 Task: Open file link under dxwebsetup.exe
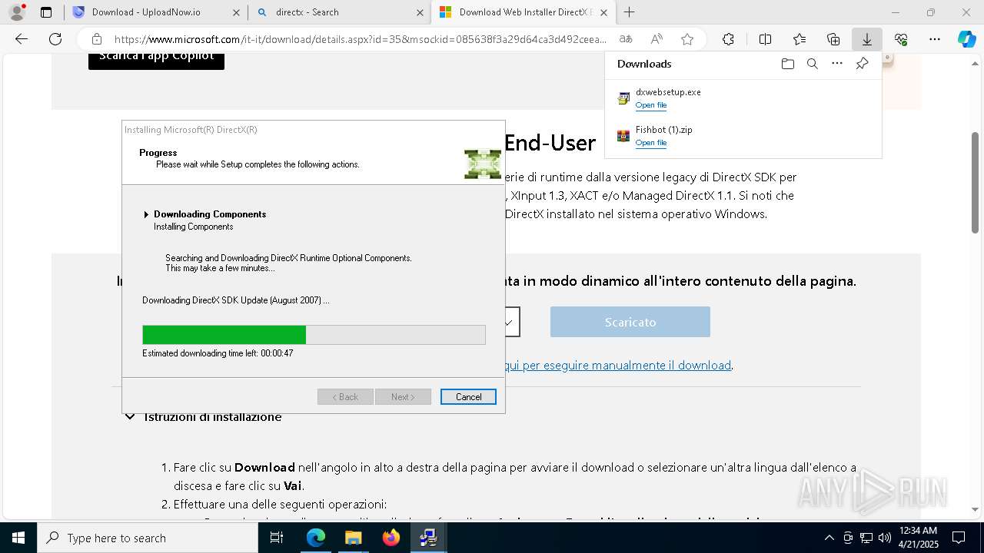pyautogui.click(x=651, y=105)
